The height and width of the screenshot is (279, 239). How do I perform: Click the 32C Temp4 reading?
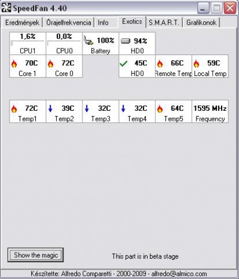coord(140,108)
